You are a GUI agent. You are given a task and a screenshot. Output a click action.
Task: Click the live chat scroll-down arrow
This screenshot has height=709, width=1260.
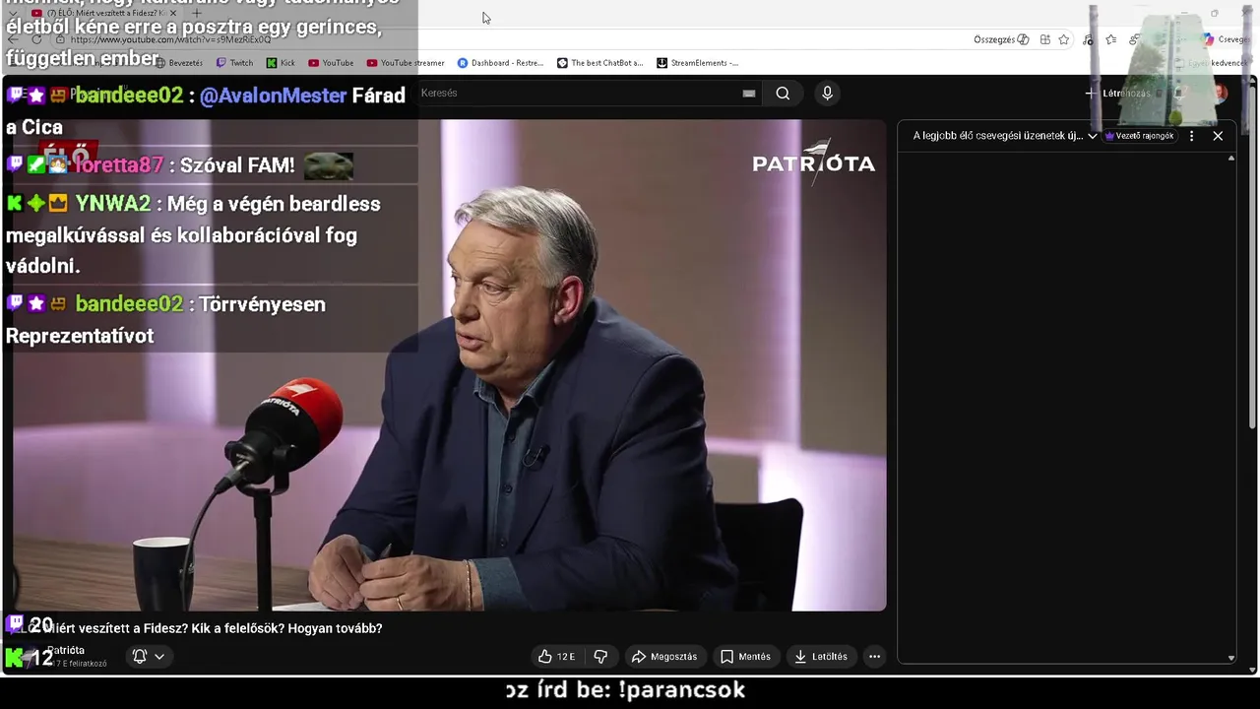coord(1230,658)
